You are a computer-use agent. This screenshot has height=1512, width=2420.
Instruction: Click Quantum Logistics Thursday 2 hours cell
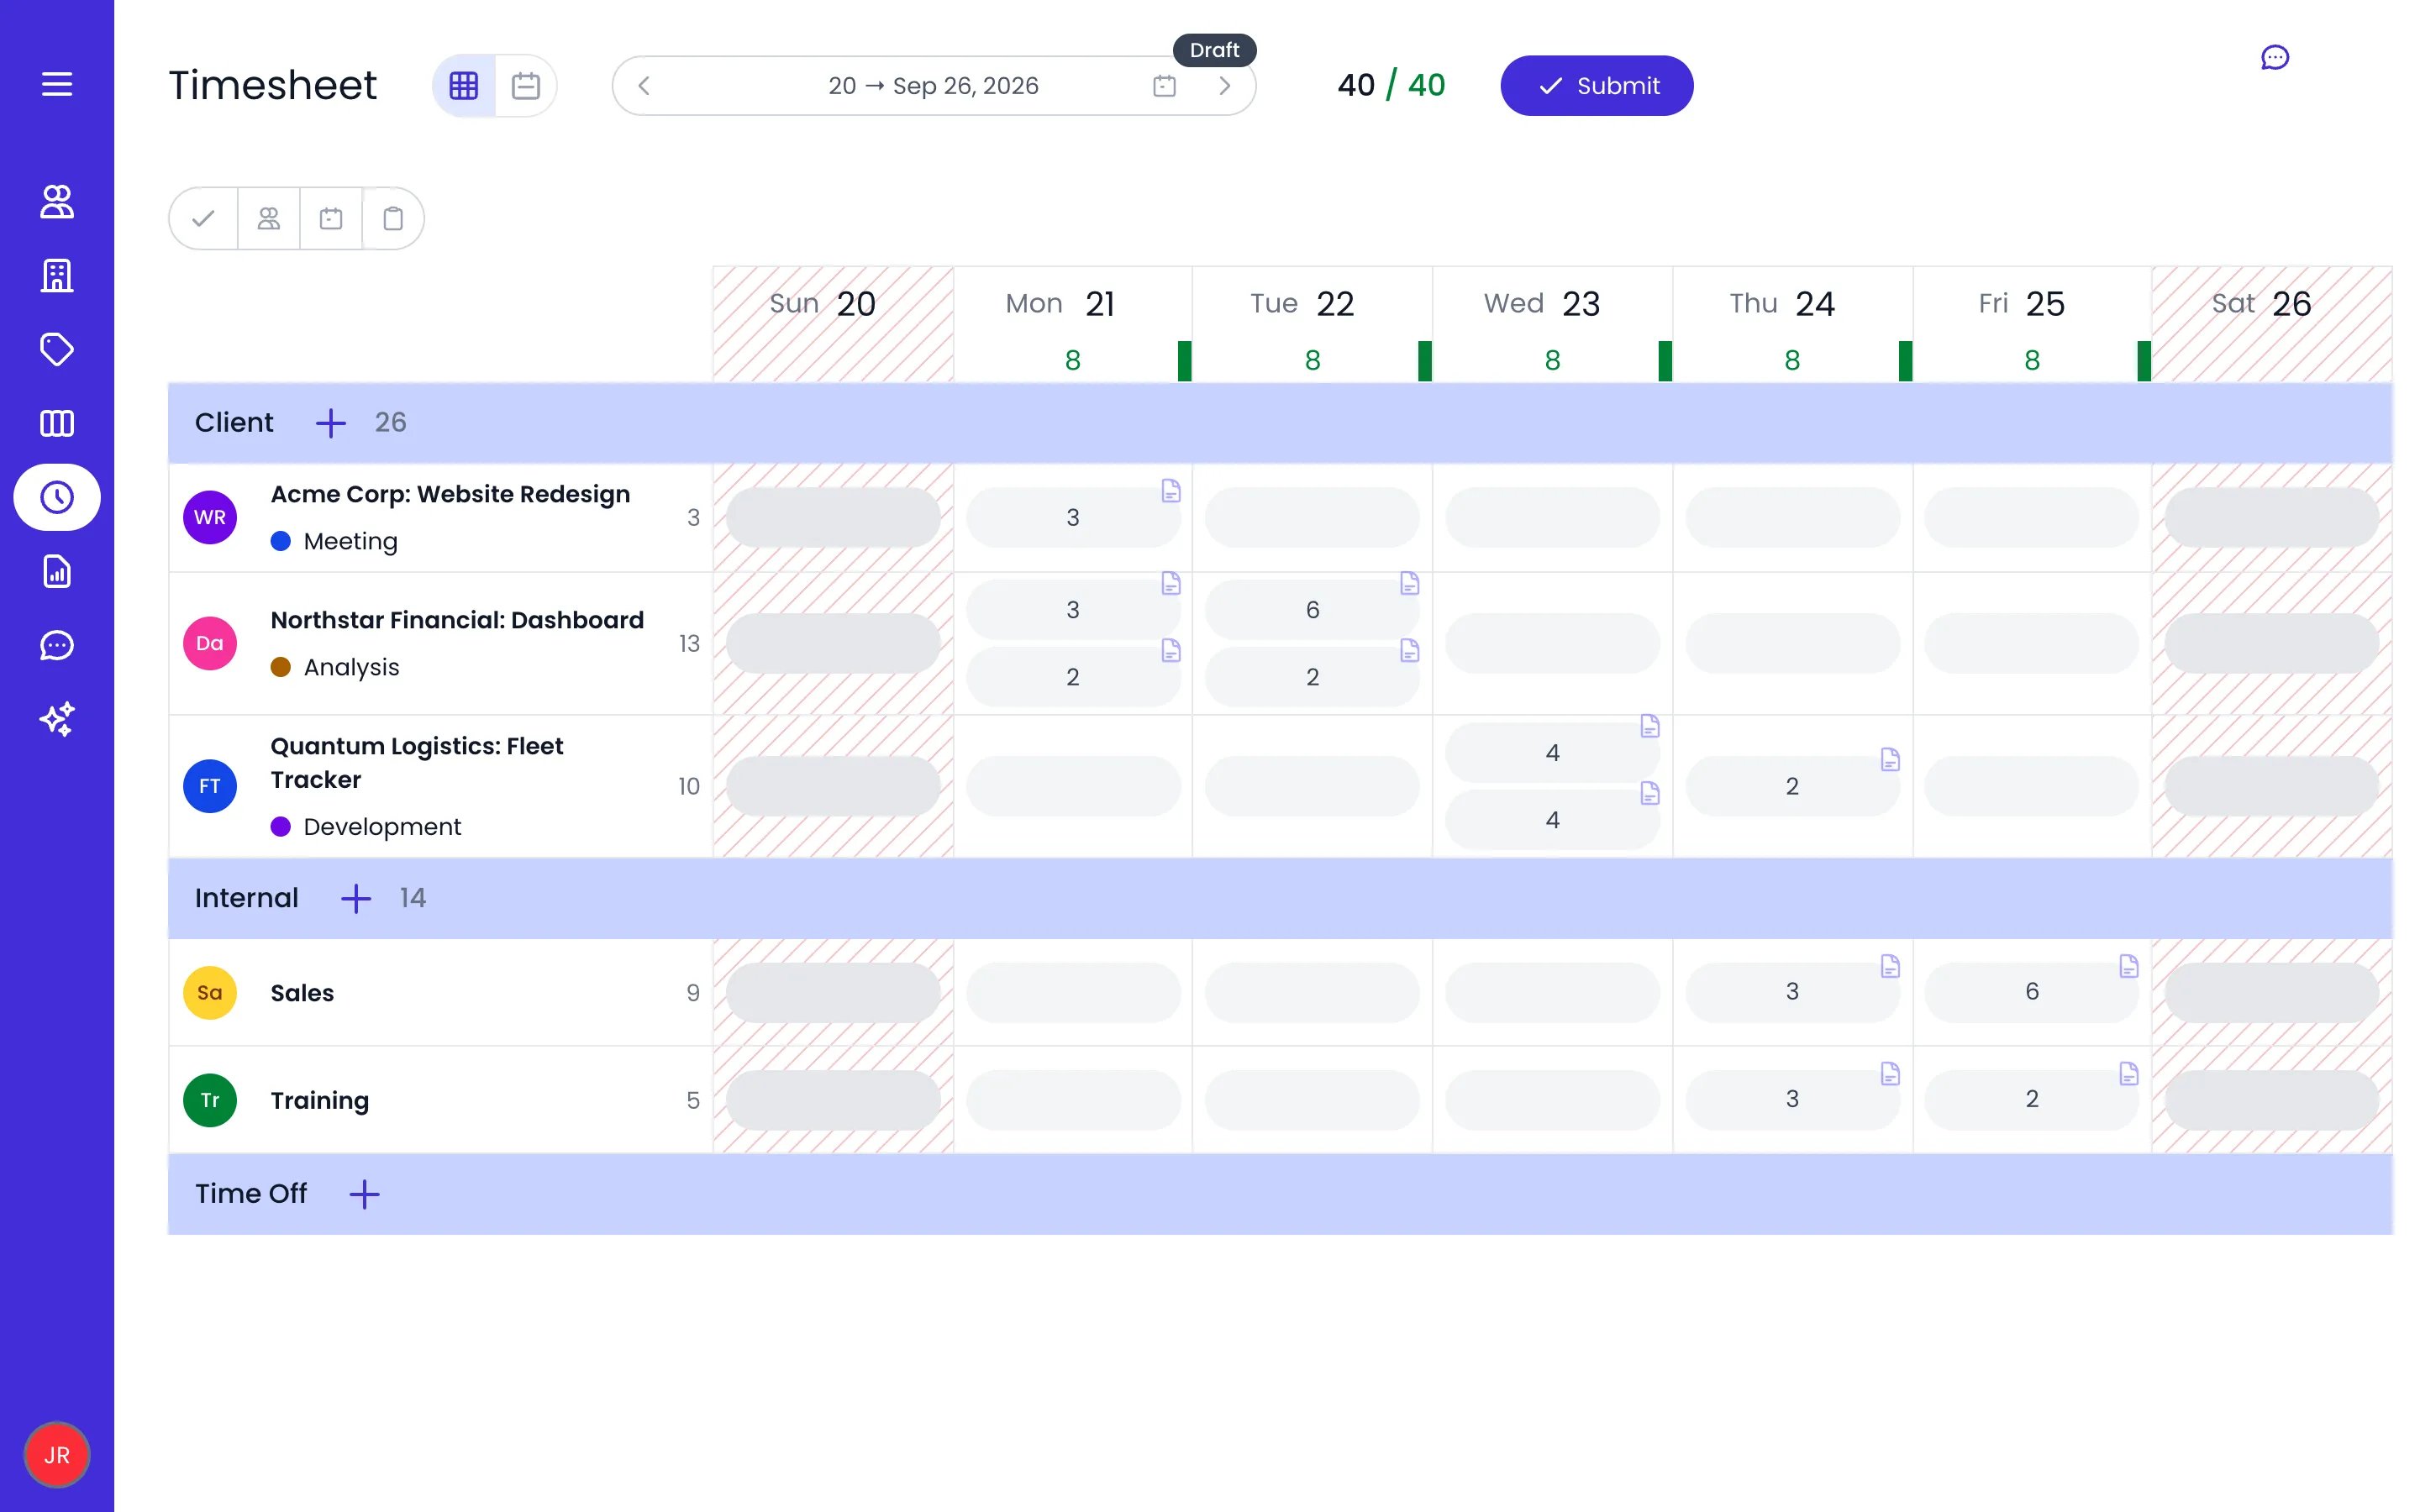click(x=1792, y=786)
